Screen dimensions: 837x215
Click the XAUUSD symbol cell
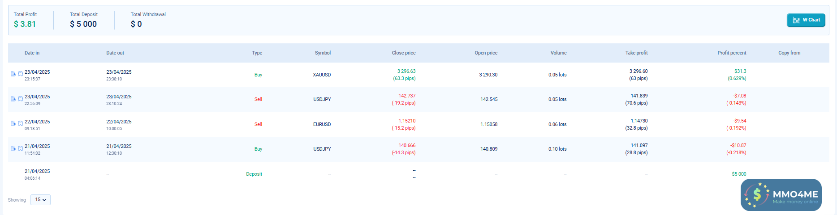coord(322,75)
